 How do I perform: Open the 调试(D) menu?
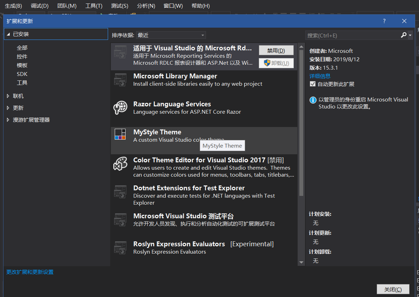[40, 6]
